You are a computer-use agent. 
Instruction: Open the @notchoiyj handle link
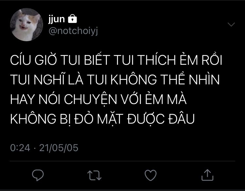[73, 31]
